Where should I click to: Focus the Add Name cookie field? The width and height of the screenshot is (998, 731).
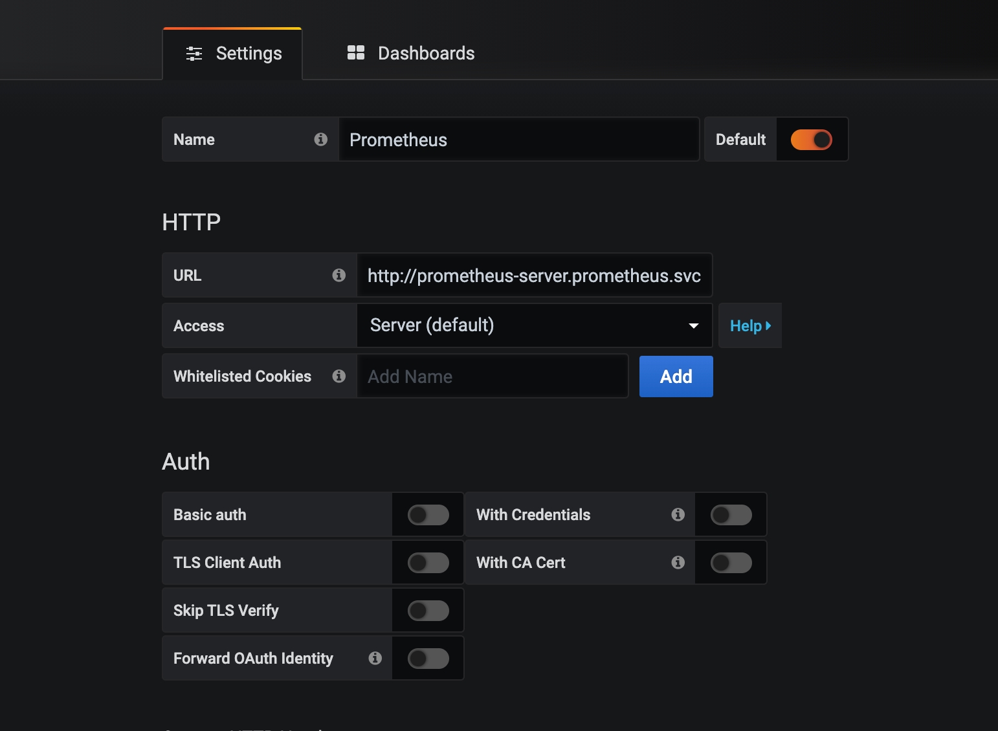tap(492, 376)
